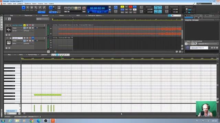
Task: Toggle the Snap to grid button
Action: 51,8
